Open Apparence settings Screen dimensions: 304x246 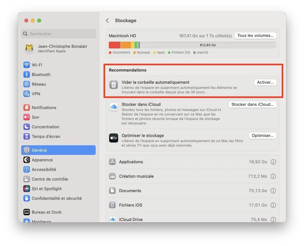click(x=58, y=160)
